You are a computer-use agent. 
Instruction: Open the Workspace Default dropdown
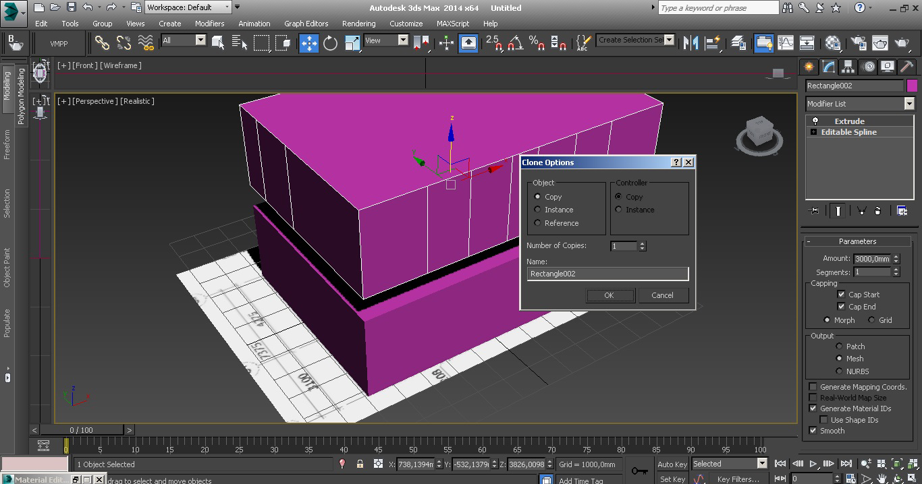pyautogui.click(x=188, y=7)
